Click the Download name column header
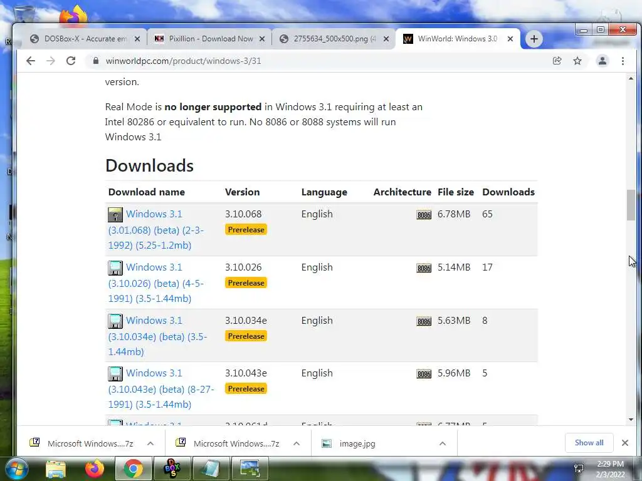 click(146, 192)
